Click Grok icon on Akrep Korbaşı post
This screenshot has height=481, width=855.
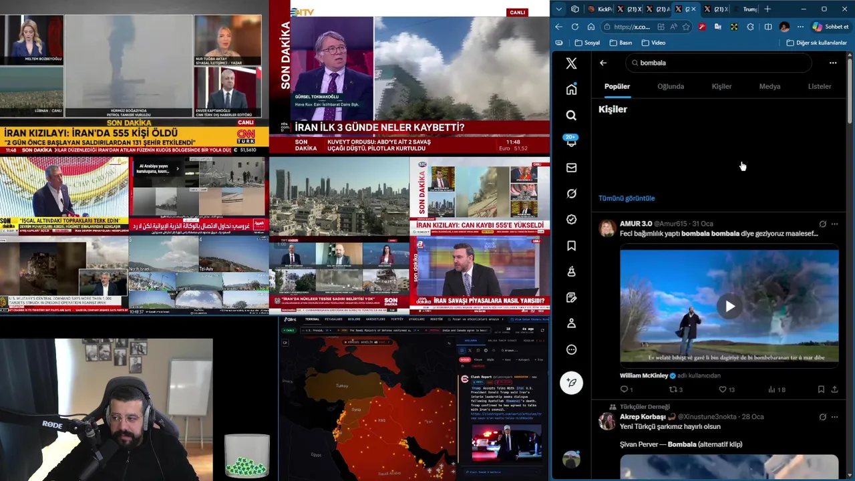pyautogui.click(x=822, y=417)
